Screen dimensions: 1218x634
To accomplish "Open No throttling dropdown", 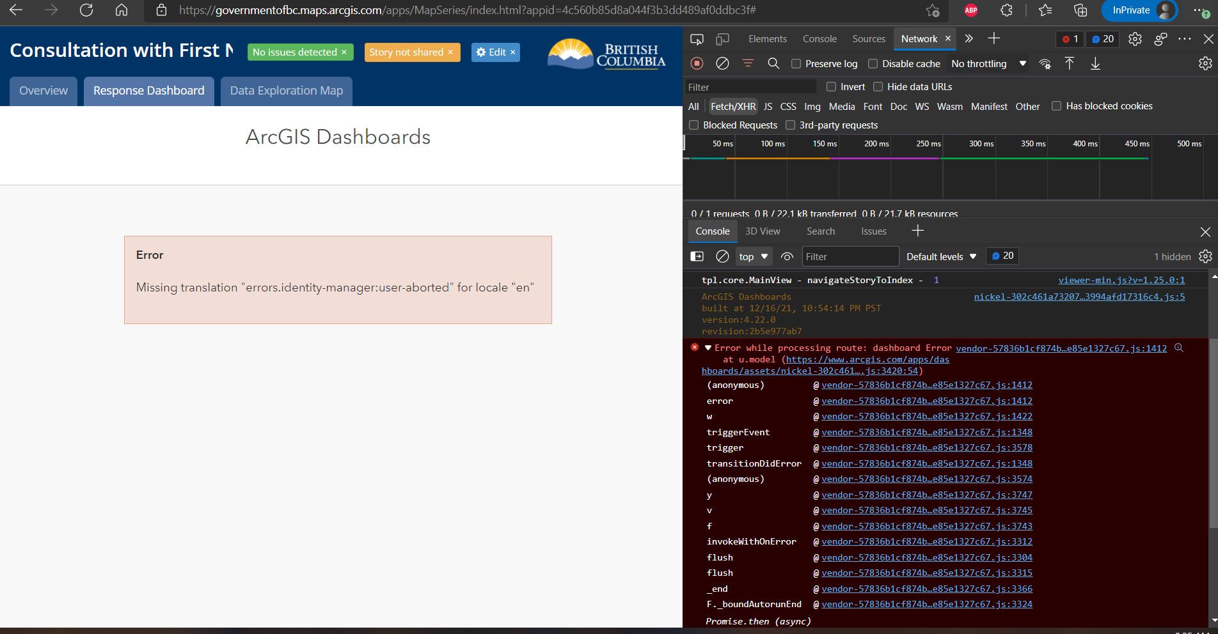I will [988, 63].
